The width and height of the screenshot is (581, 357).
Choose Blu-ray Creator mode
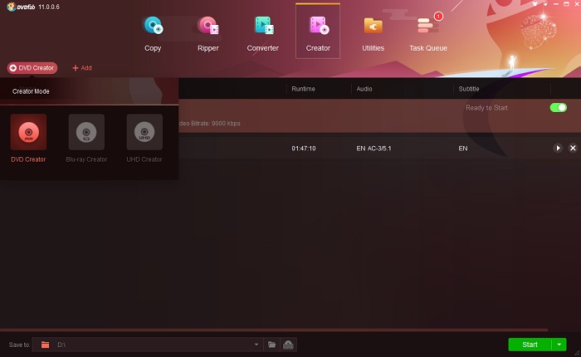[x=86, y=132]
